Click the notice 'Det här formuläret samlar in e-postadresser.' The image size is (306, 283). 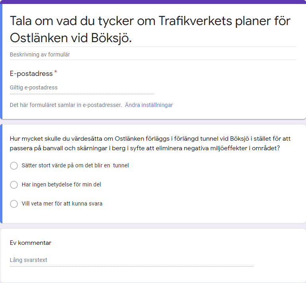(66, 105)
